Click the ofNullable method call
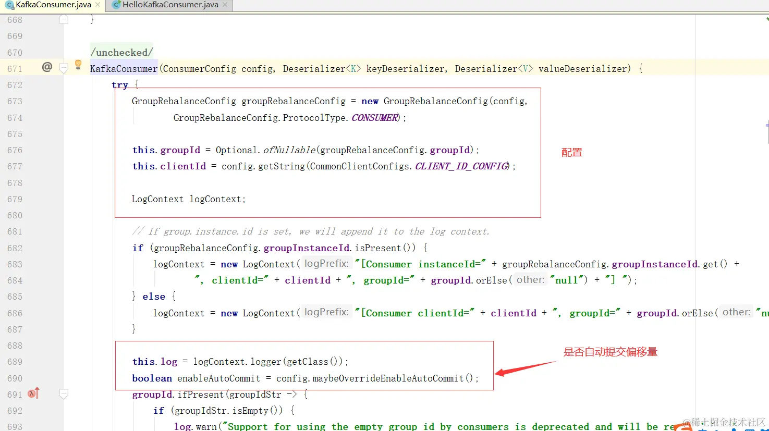 (x=289, y=150)
